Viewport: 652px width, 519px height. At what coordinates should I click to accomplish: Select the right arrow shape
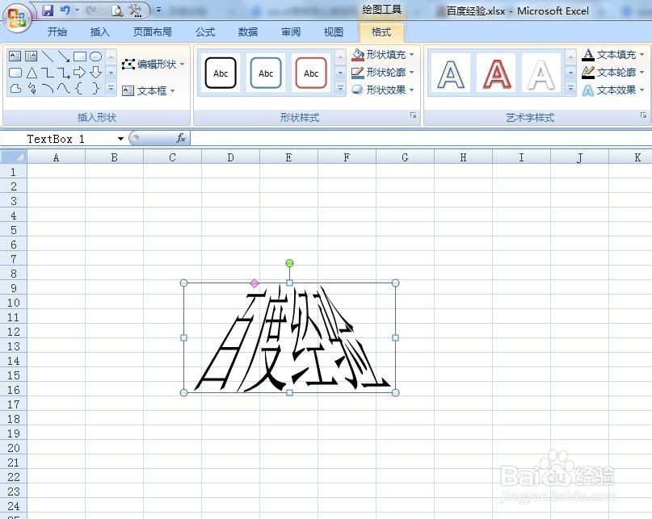click(79, 73)
